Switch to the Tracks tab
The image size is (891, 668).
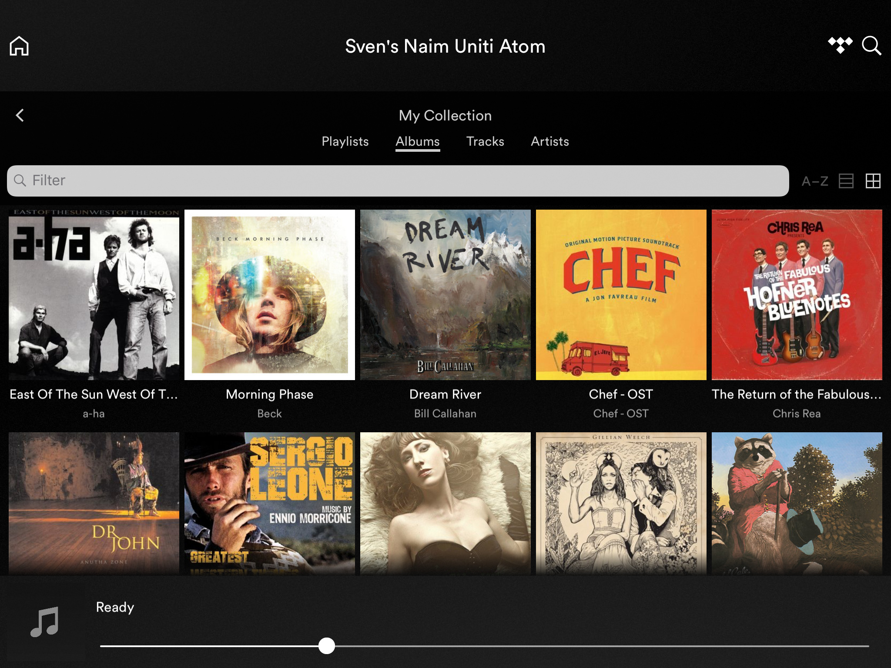pos(485,141)
